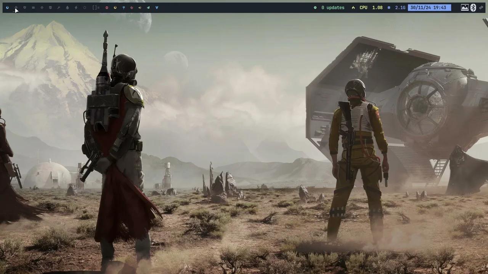Switch to the heart workspace tag

[x=25, y=8]
